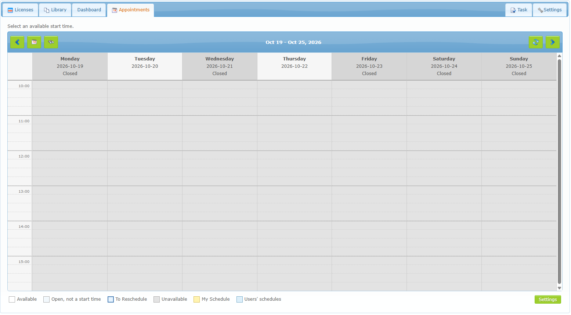Click the 12:00 time label
This screenshot has height=315, width=571.
(x=24, y=156)
